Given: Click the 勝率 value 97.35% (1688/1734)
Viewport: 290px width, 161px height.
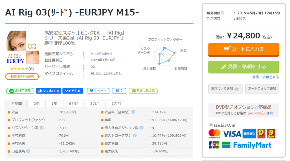Looking at the screenshot, I should (169, 120).
